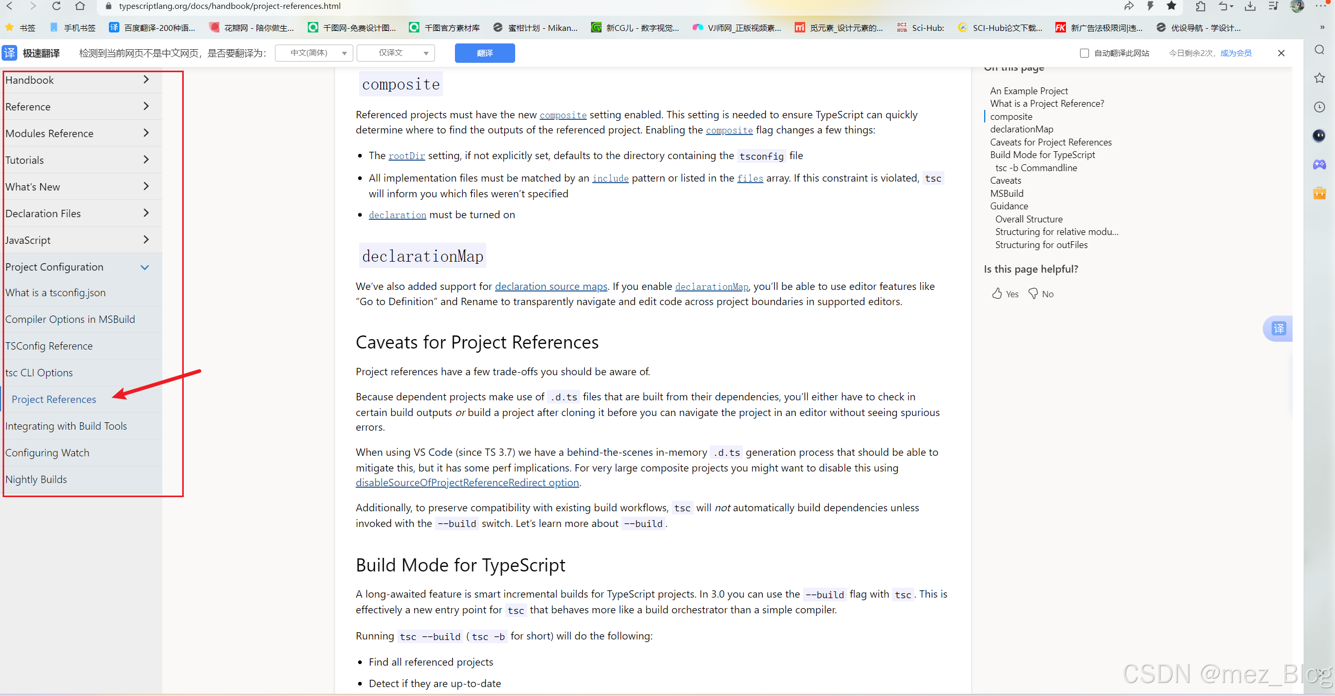Open the translation mode dropdown 仅译文
Image resolution: width=1335 pixels, height=696 pixels.
point(396,53)
